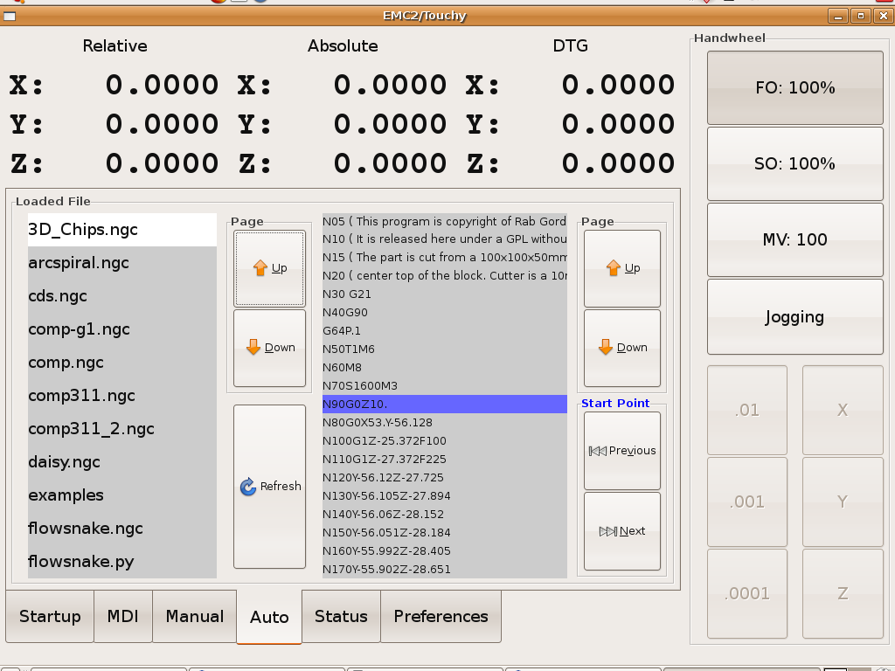Screen dimensions: 895x671
Task: Click the G-code line starting with N15
Action: 445,258
